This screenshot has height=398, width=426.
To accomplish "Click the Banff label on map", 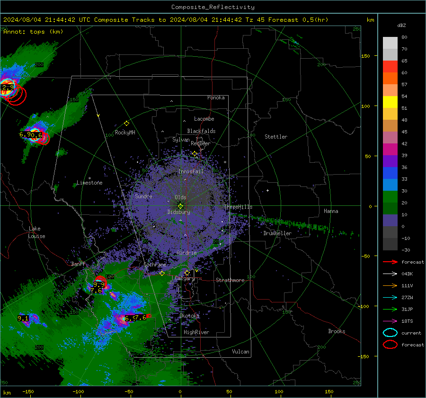I will (x=78, y=264).
